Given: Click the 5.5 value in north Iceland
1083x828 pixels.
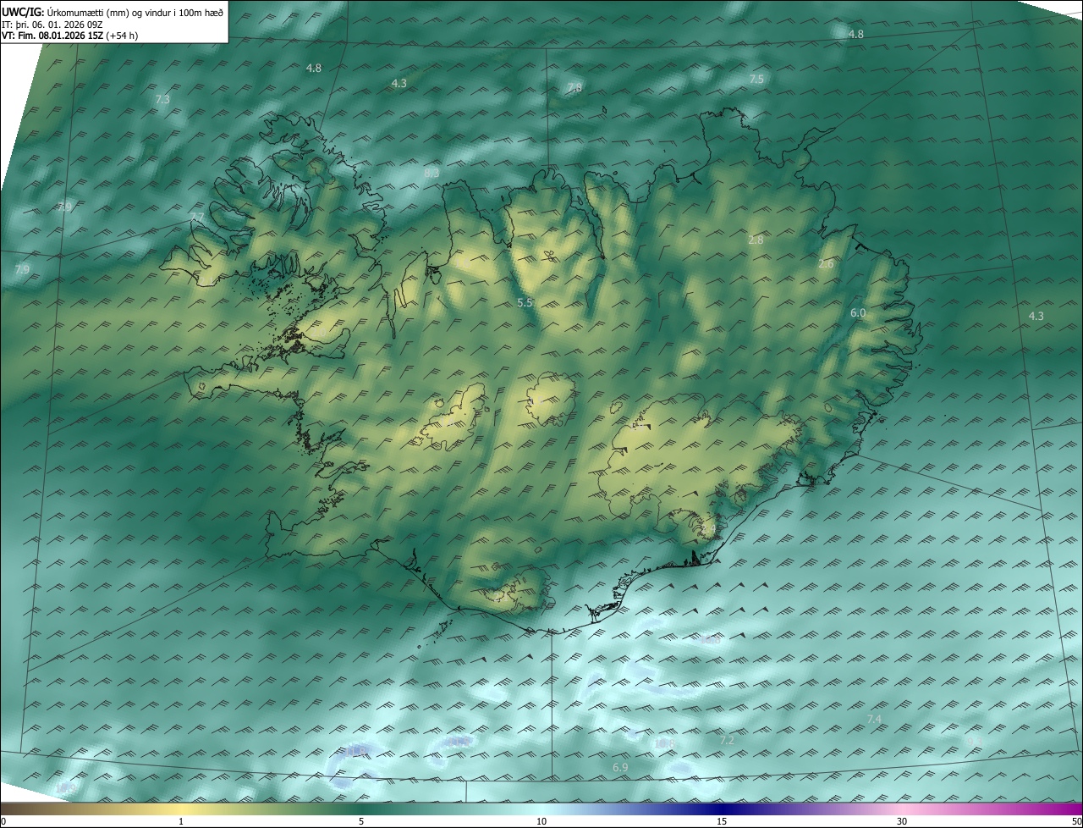Looking at the screenshot, I should tap(525, 302).
